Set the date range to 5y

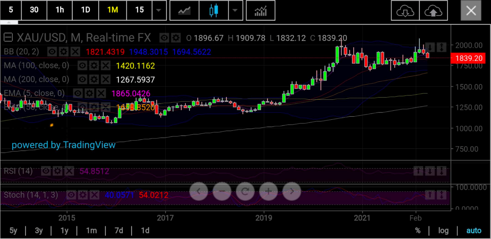coord(13,230)
